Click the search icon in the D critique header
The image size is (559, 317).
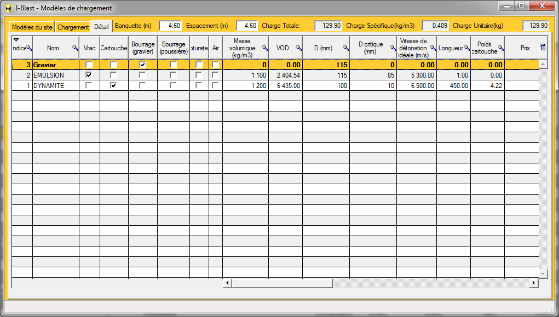click(393, 48)
